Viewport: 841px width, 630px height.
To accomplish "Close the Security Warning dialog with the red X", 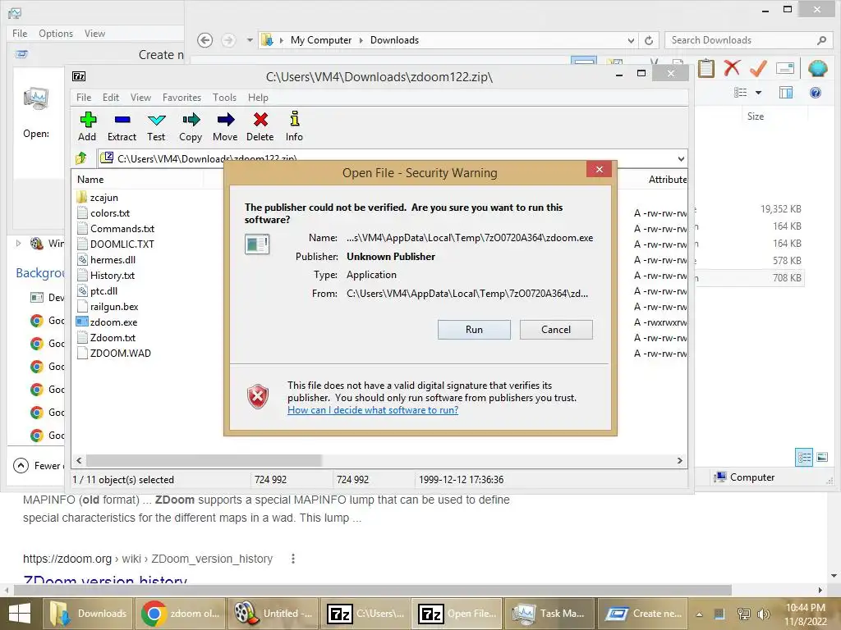I will pyautogui.click(x=599, y=169).
